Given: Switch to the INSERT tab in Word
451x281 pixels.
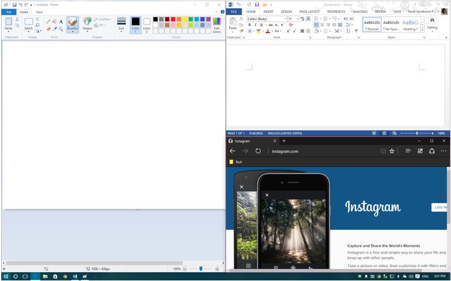Looking at the screenshot, I should tap(268, 12).
